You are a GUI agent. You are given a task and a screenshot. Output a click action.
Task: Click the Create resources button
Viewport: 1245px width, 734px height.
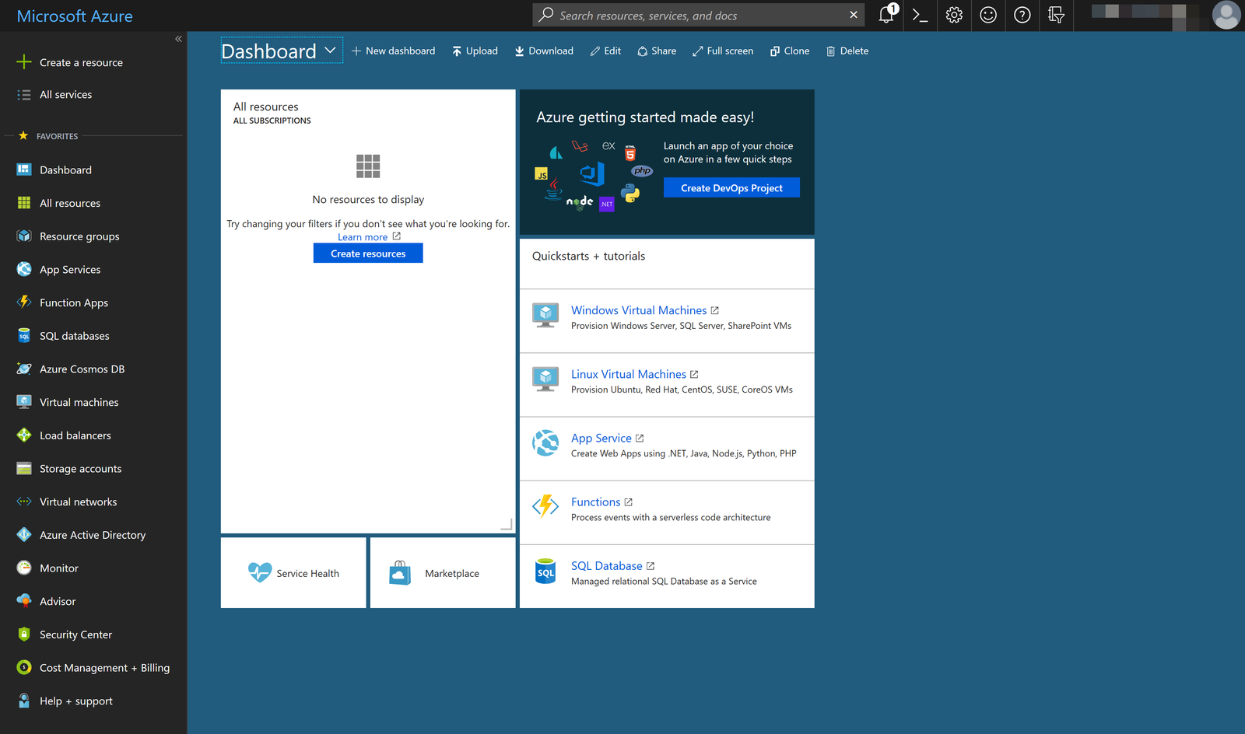click(367, 253)
